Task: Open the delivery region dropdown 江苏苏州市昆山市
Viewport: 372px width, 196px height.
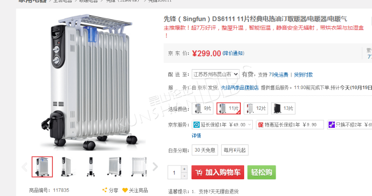Action: click(x=216, y=74)
